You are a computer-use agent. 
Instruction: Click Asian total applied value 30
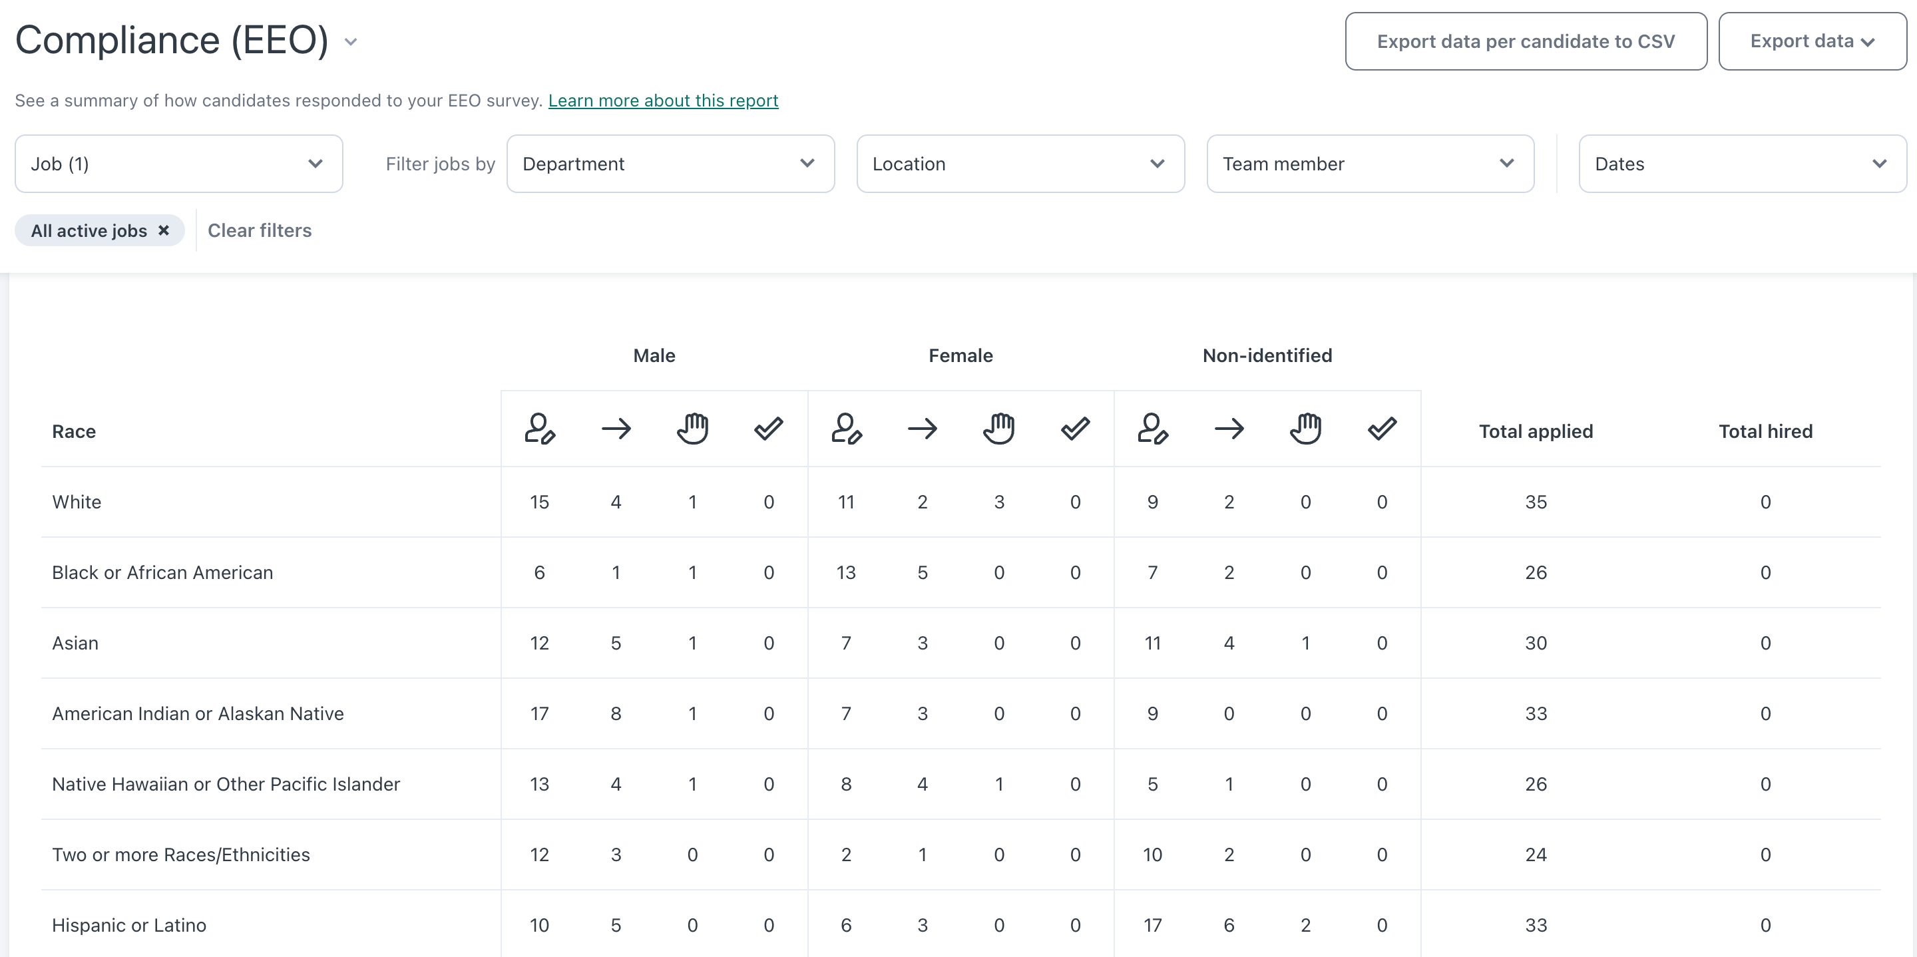[x=1535, y=644]
